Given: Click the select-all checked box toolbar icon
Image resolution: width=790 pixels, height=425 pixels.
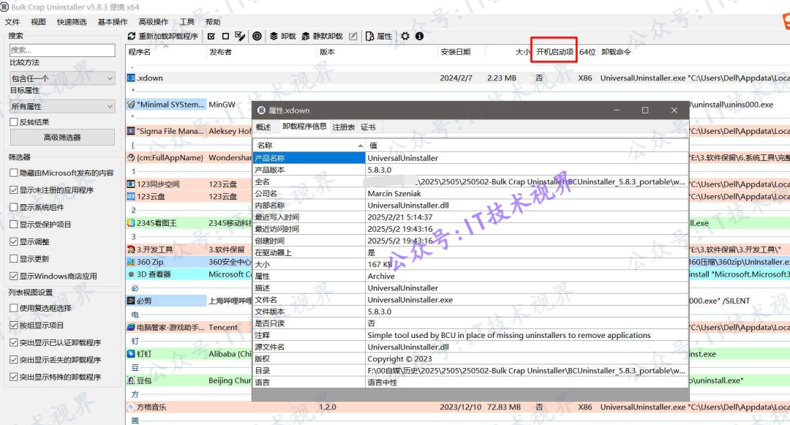Looking at the screenshot, I should click(211, 37).
